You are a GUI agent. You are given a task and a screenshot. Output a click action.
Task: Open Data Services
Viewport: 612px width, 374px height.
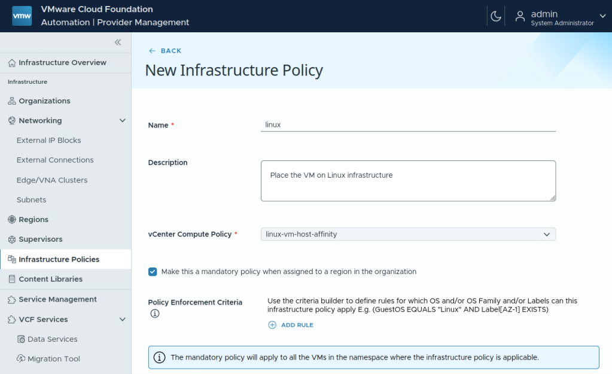(52, 339)
